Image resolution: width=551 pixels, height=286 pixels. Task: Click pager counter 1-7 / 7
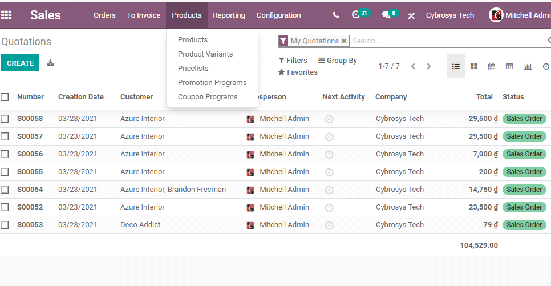[x=389, y=66]
